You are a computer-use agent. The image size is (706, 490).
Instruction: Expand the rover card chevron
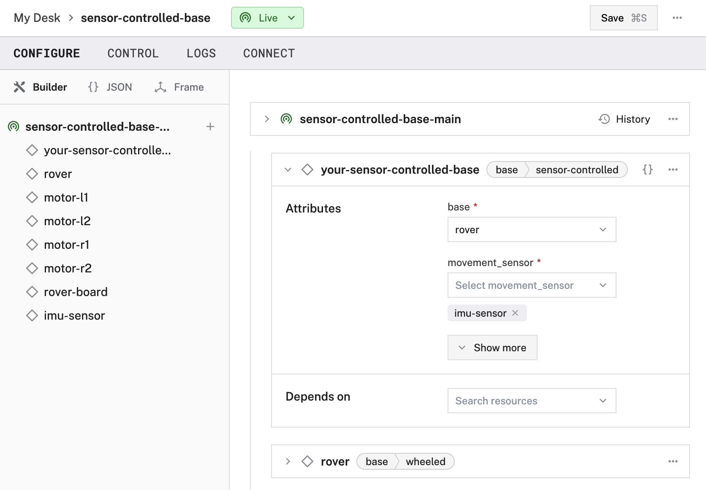pos(288,461)
